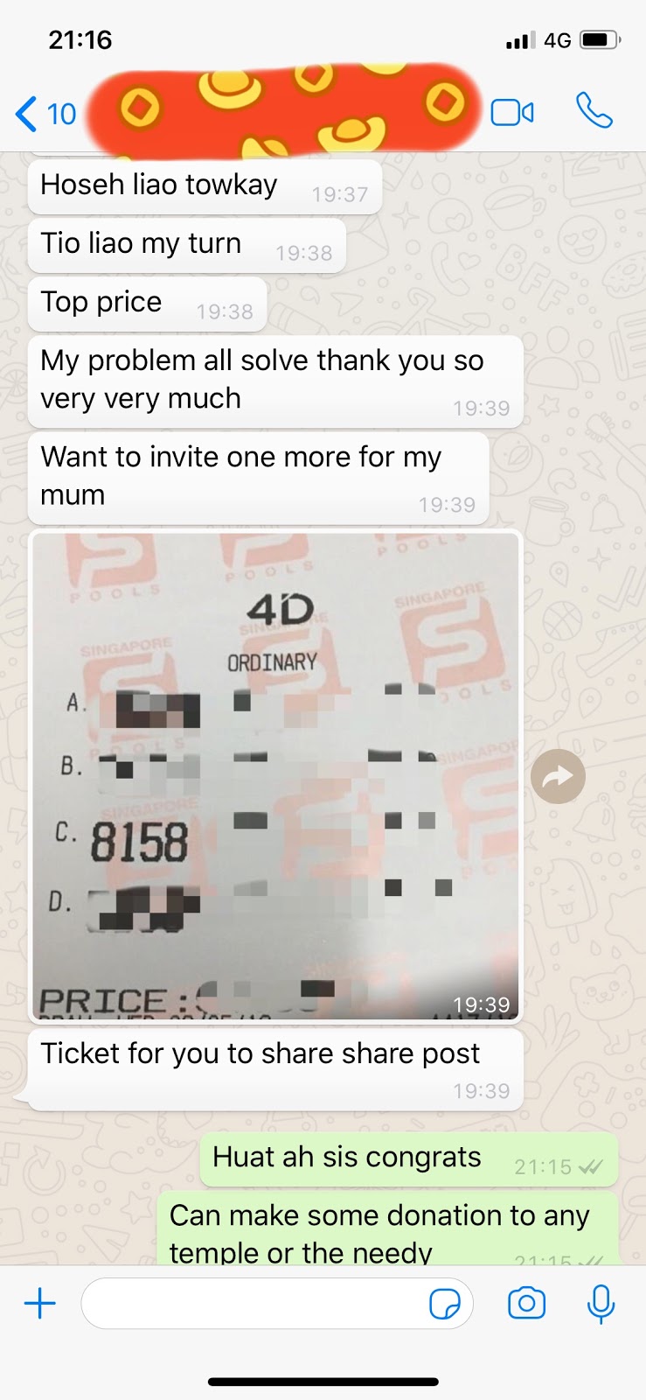This screenshot has width=646, height=1400.
Task: Open the plus attachment menu
Action: tap(39, 1304)
